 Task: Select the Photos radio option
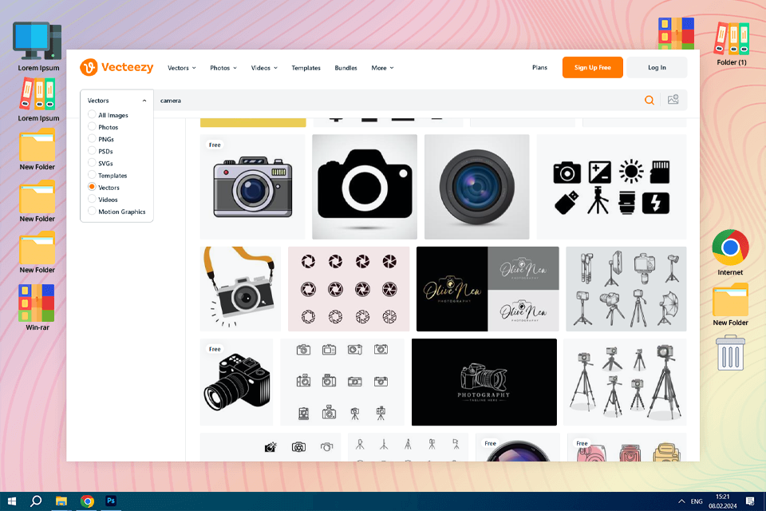coord(103,127)
